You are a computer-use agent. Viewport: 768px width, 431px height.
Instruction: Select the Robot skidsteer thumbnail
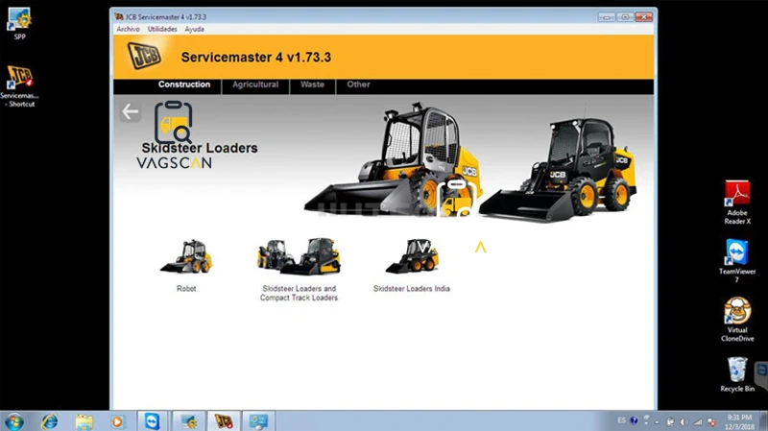coord(186,256)
